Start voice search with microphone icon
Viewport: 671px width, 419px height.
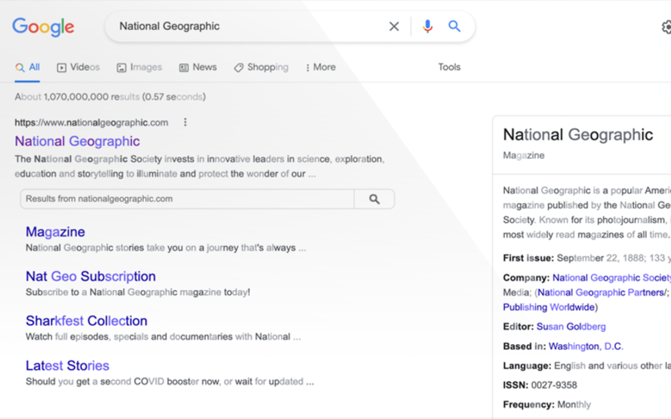click(428, 26)
